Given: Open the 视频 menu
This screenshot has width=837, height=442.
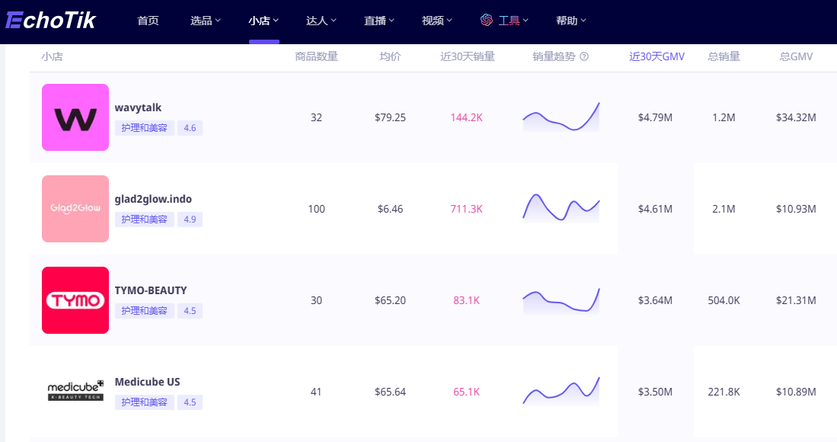Looking at the screenshot, I should tap(436, 21).
